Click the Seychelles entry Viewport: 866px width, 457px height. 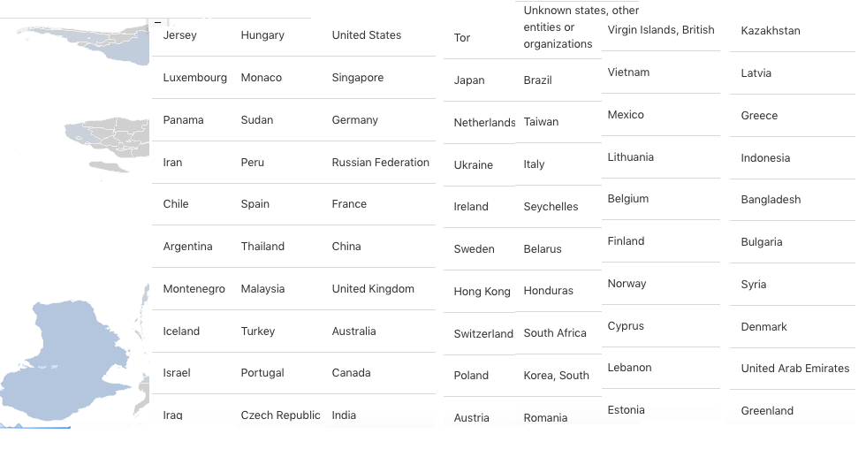[x=551, y=207]
